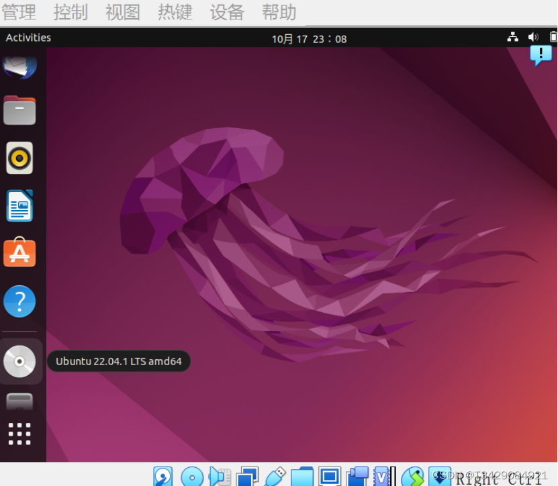
Task: Open the clock showing 10月 17 23:08
Action: coord(309,39)
